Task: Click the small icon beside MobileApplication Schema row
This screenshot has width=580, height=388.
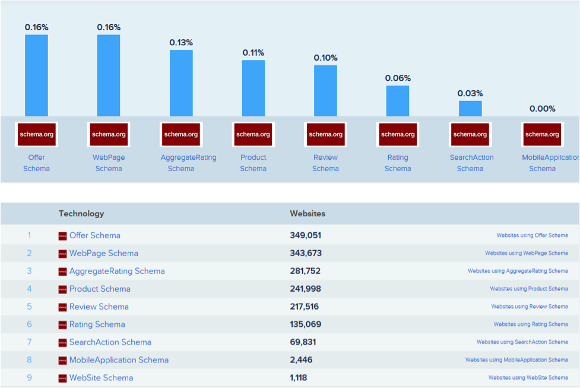Action: (62, 360)
